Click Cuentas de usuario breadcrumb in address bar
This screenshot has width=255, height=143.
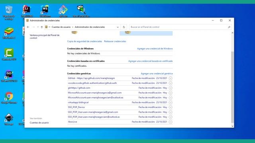pyautogui.click(x=61, y=27)
